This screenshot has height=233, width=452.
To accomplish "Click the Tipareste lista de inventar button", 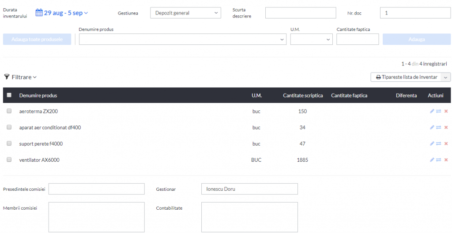I will [x=407, y=77].
